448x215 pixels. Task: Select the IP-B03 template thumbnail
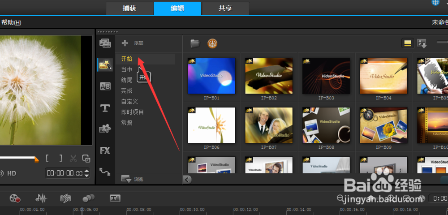[326, 76]
